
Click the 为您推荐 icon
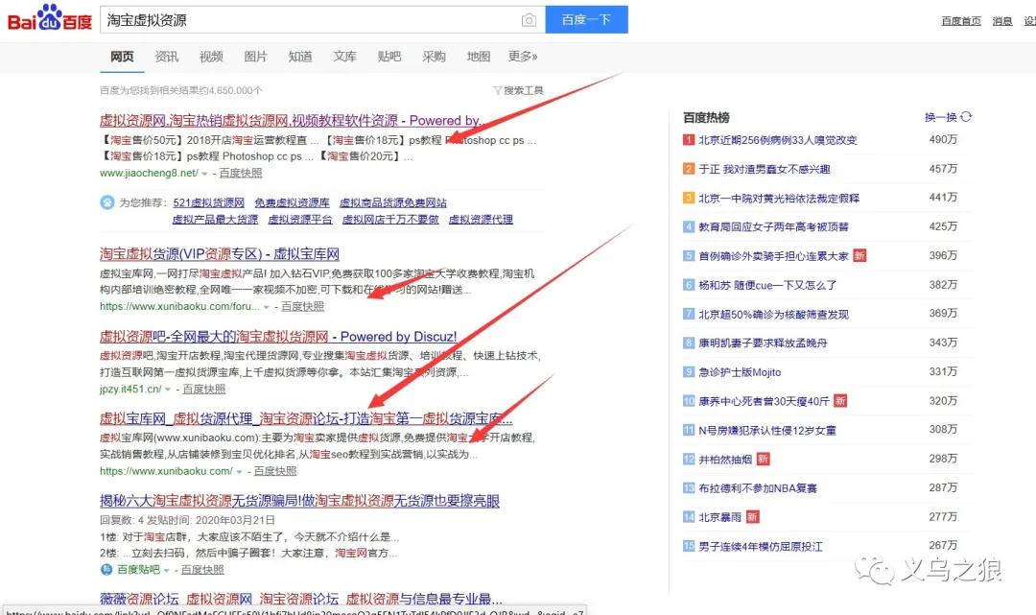coord(107,202)
